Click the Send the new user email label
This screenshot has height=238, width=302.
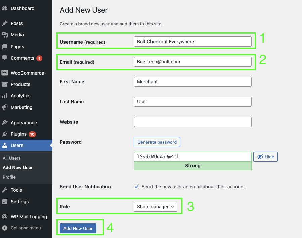pyautogui.click(x=194, y=187)
